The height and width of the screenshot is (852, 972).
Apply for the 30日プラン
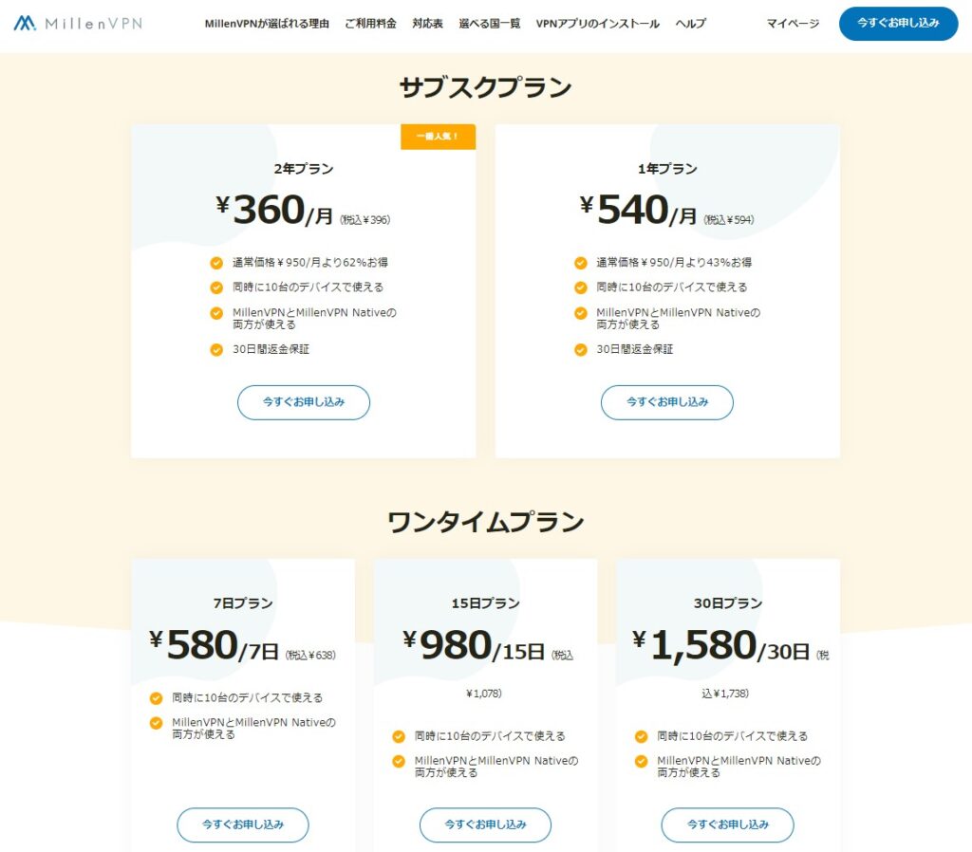click(x=727, y=824)
